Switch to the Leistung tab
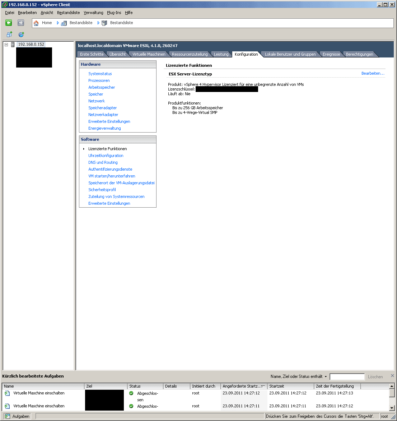The height and width of the screenshot is (421, 397). [x=221, y=54]
